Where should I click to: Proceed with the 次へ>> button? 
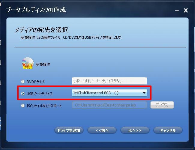click(135, 130)
